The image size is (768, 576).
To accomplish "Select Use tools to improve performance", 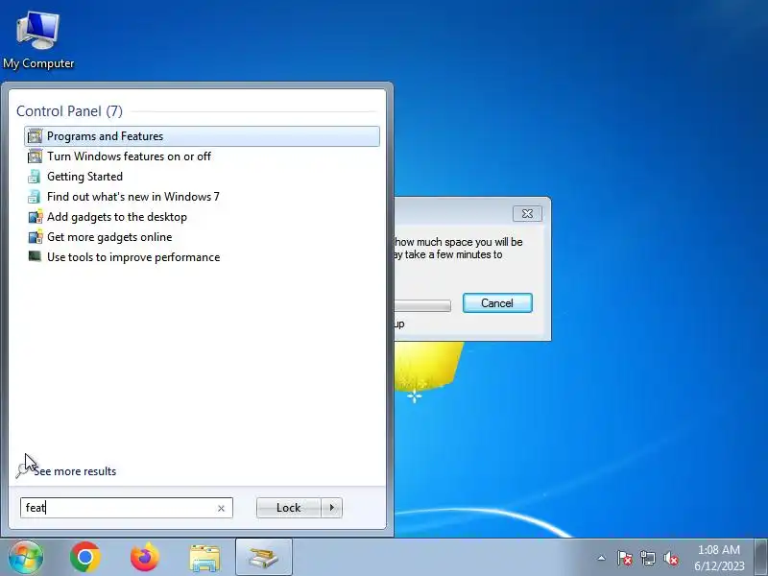I will [133, 257].
